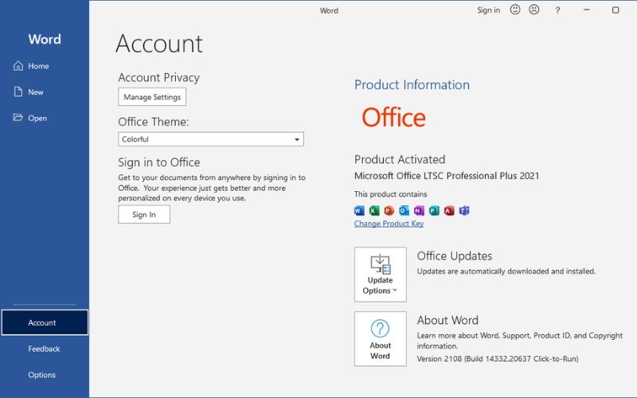Click the Product Activated heading
Viewport: 637px width, 398px height.
(400, 159)
